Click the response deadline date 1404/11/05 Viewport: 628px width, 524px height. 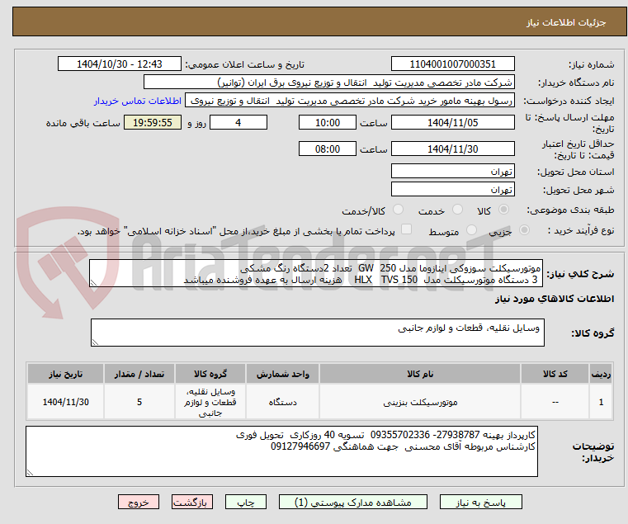452,123
